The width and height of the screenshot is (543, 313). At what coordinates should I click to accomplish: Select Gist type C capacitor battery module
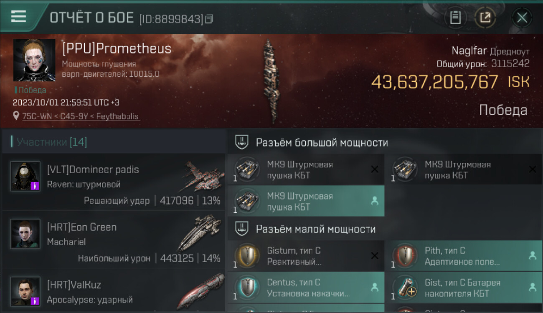click(464, 288)
